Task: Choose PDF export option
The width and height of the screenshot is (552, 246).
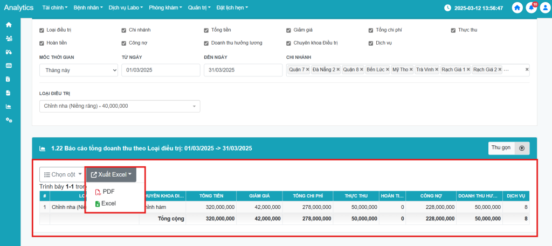Action: 108,192
